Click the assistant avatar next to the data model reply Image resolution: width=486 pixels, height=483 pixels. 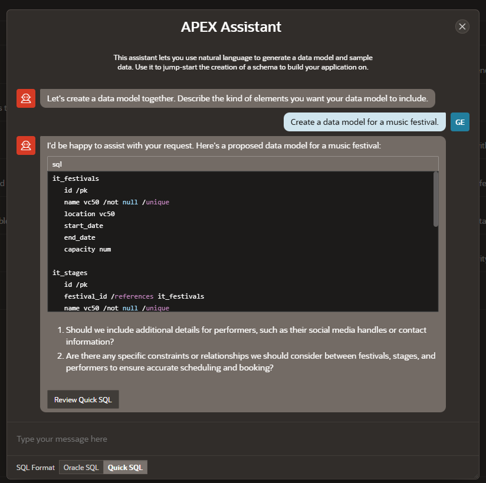pos(25,146)
